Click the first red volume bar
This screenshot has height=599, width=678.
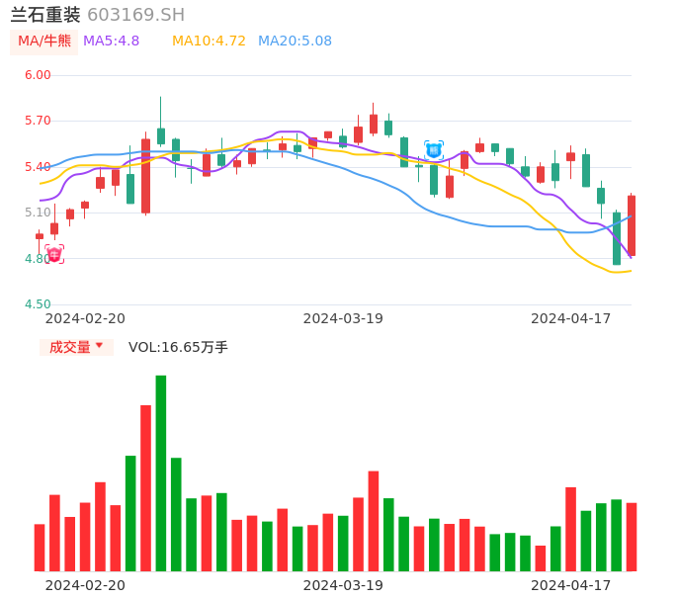[x=40, y=547]
